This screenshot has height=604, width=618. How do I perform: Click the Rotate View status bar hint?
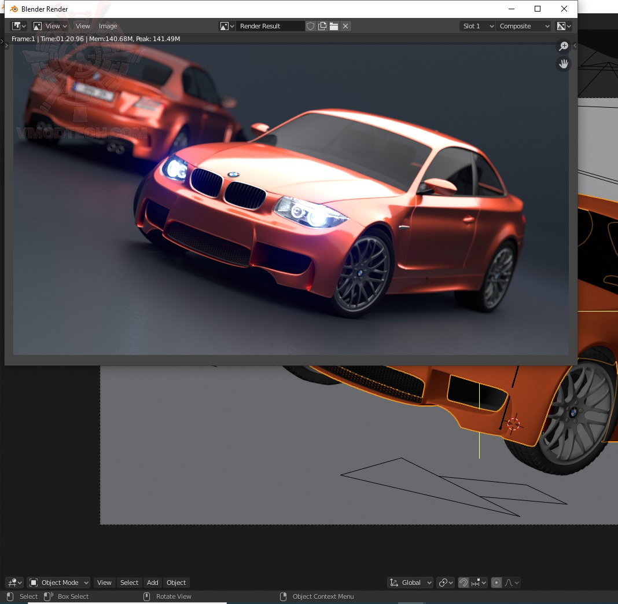[167, 596]
